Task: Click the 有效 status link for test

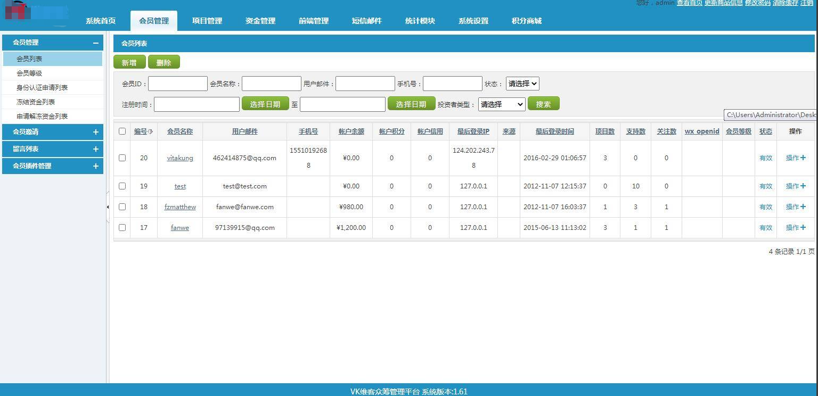Action: point(765,186)
